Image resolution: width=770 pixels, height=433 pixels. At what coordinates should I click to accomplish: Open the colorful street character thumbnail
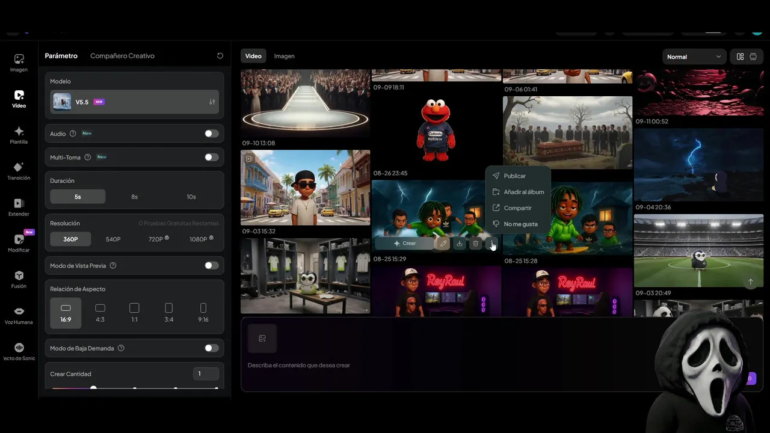point(305,188)
